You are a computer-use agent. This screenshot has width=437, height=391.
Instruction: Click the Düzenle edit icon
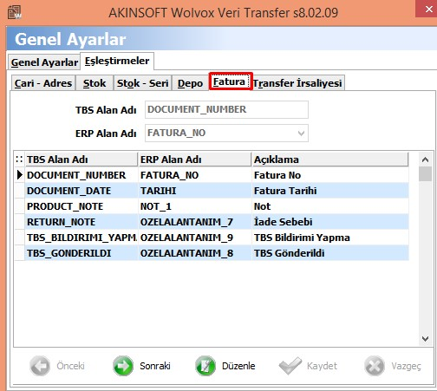click(x=205, y=366)
